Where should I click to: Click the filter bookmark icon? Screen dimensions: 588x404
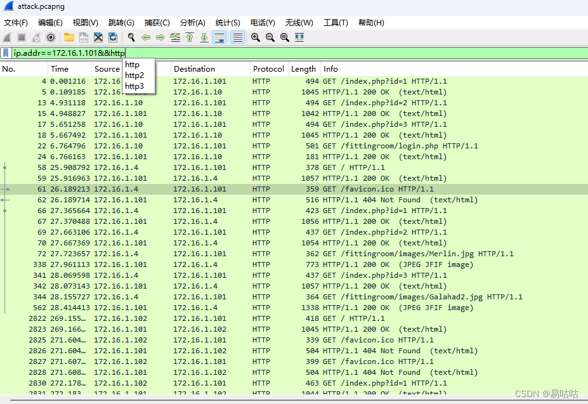pyautogui.click(x=7, y=53)
